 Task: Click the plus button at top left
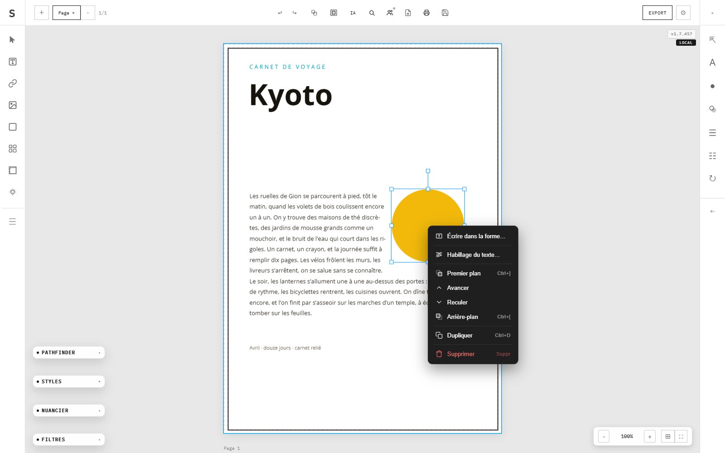pos(42,13)
